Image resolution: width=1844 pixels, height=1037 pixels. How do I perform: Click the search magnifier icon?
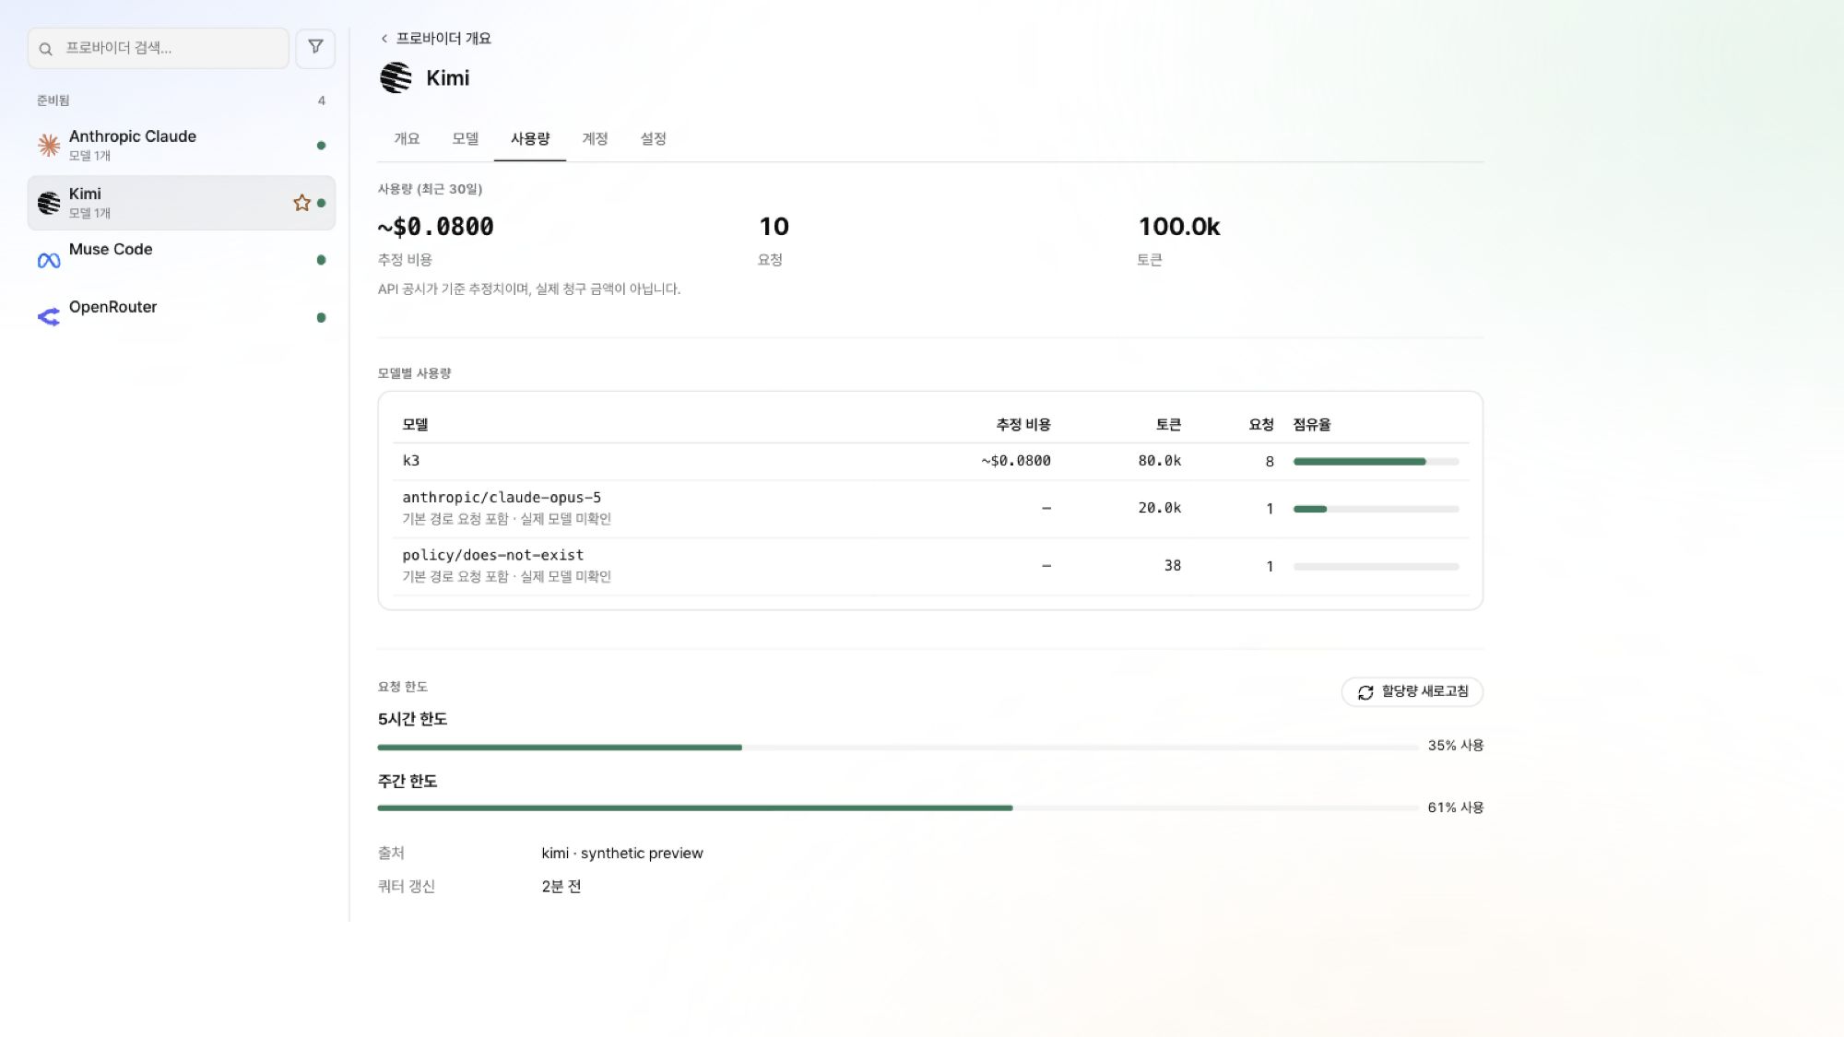45,49
